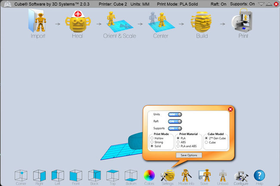Screen dimensions: 280x186
Task: Open the Orient & Scale step
Action: pyautogui.click(x=119, y=21)
